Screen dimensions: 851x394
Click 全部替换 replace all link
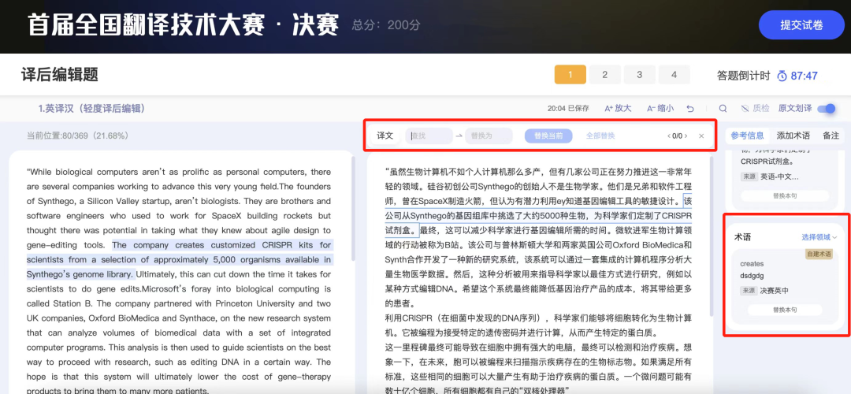600,136
